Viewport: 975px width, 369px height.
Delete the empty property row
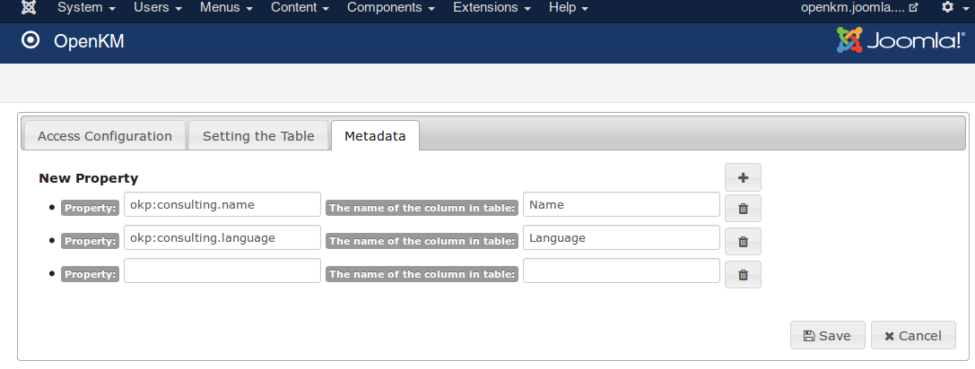pos(743,275)
